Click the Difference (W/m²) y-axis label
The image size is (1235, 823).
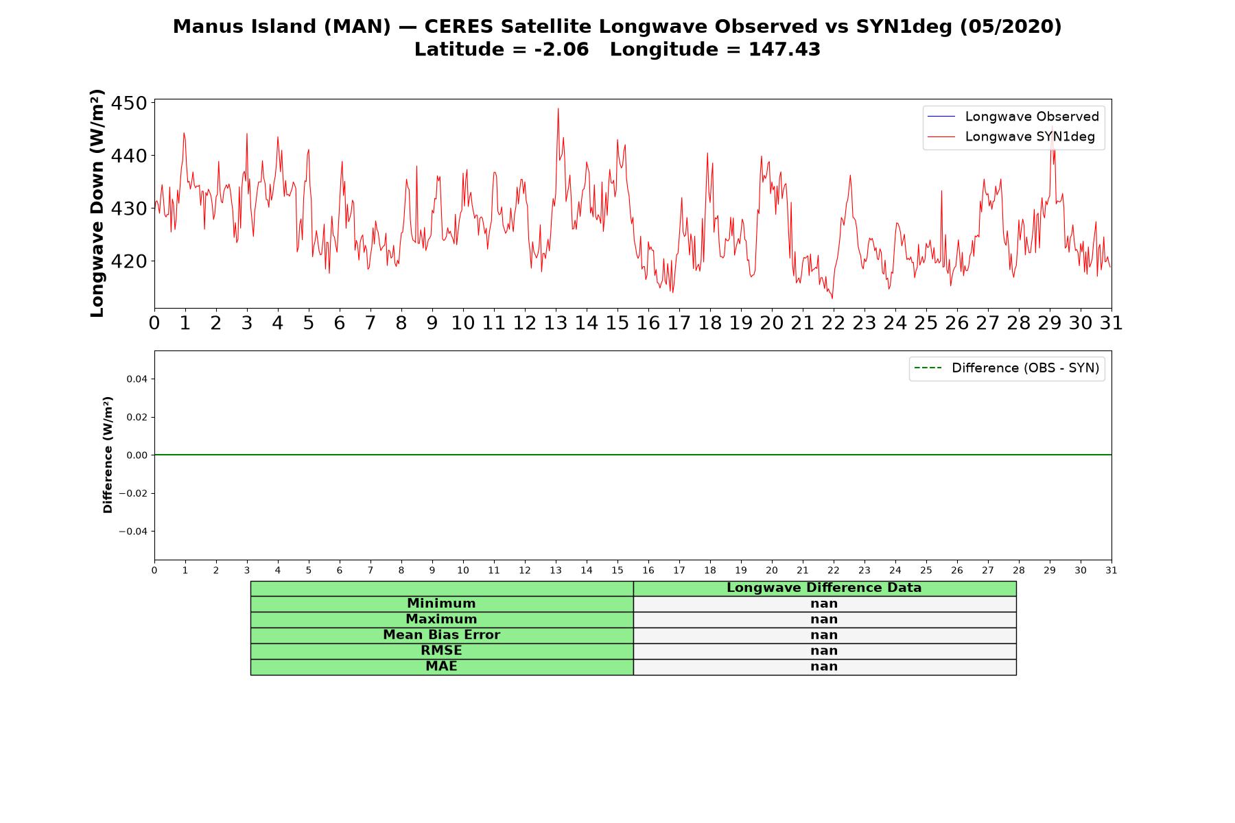(108, 455)
